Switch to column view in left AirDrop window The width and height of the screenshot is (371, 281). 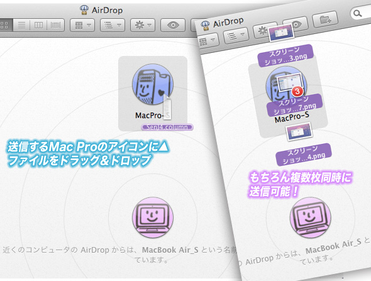(x=38, y=25)
